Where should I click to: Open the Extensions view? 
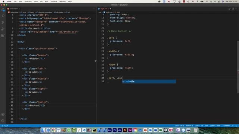tap(3, 36)
